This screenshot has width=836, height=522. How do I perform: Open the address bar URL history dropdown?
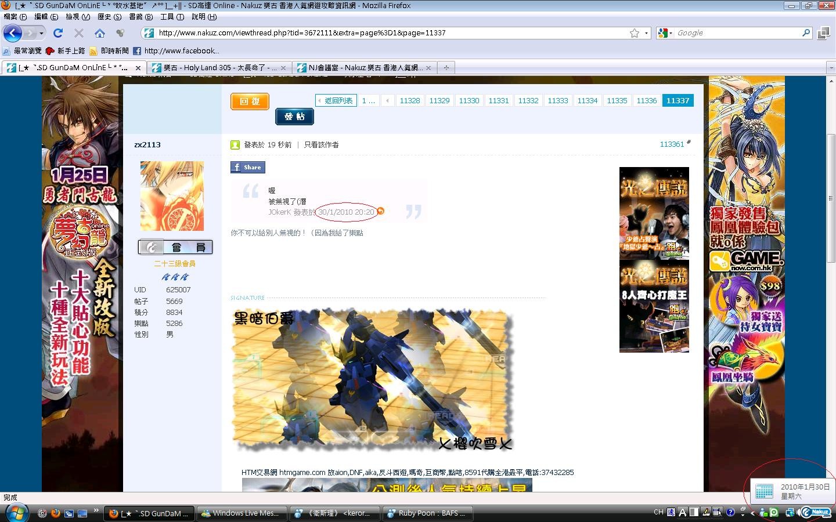pyautogui.click(x=646, y=33)
